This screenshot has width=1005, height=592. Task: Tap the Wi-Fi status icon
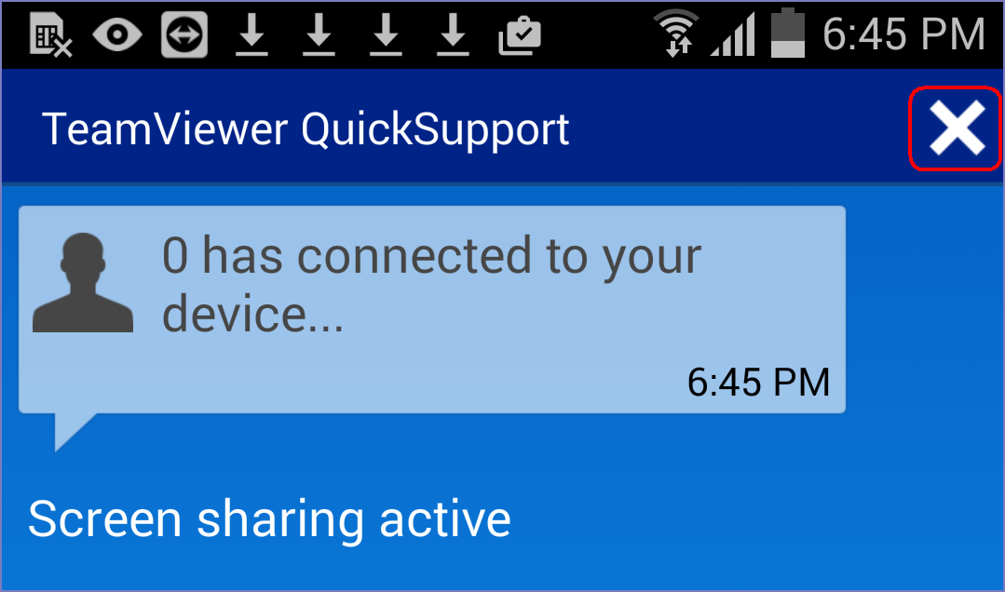point(675,34)
